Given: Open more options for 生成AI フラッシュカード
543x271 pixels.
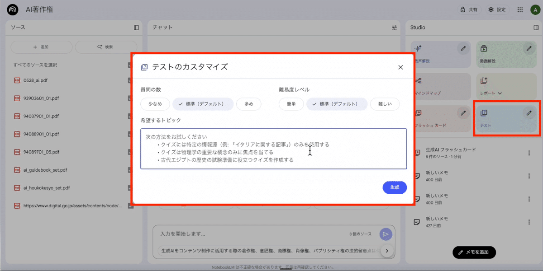Looking at the screenshot, I should pos(529,153).
